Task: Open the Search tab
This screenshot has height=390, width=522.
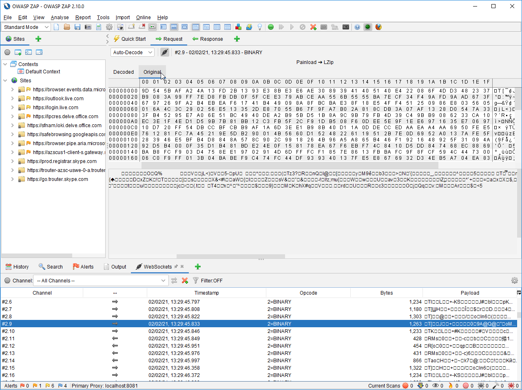Action: (x=51, y=267)
